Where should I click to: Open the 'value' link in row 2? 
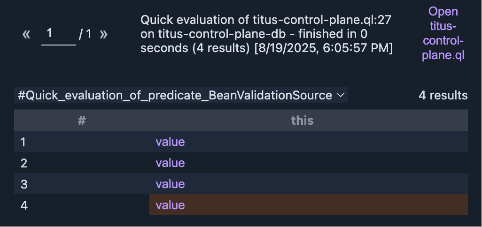point(170,163)
